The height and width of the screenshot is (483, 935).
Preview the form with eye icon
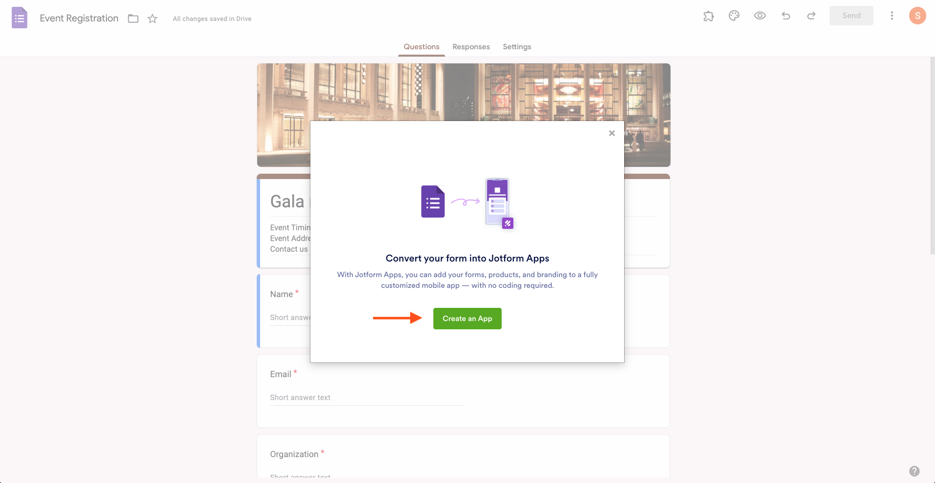pos(760,16)
